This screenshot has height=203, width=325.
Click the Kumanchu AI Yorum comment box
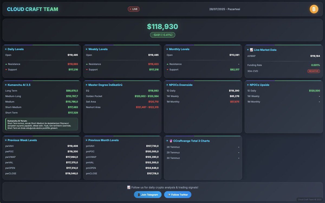tap(42, 124)
